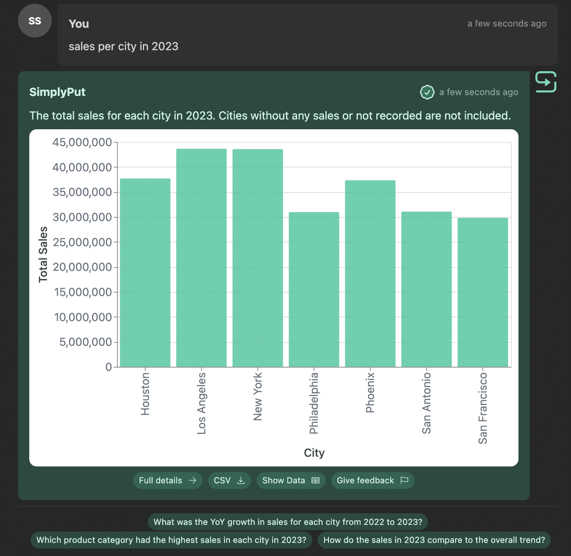Click the City axis title
This screenshot has width=571, height=556.
pyautogui.click(x=314, y=453)
